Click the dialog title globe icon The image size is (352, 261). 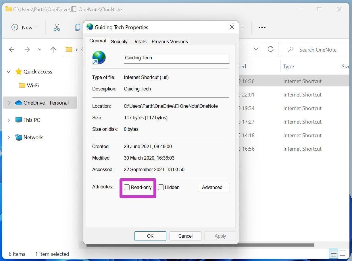click(x=90, y=27)
